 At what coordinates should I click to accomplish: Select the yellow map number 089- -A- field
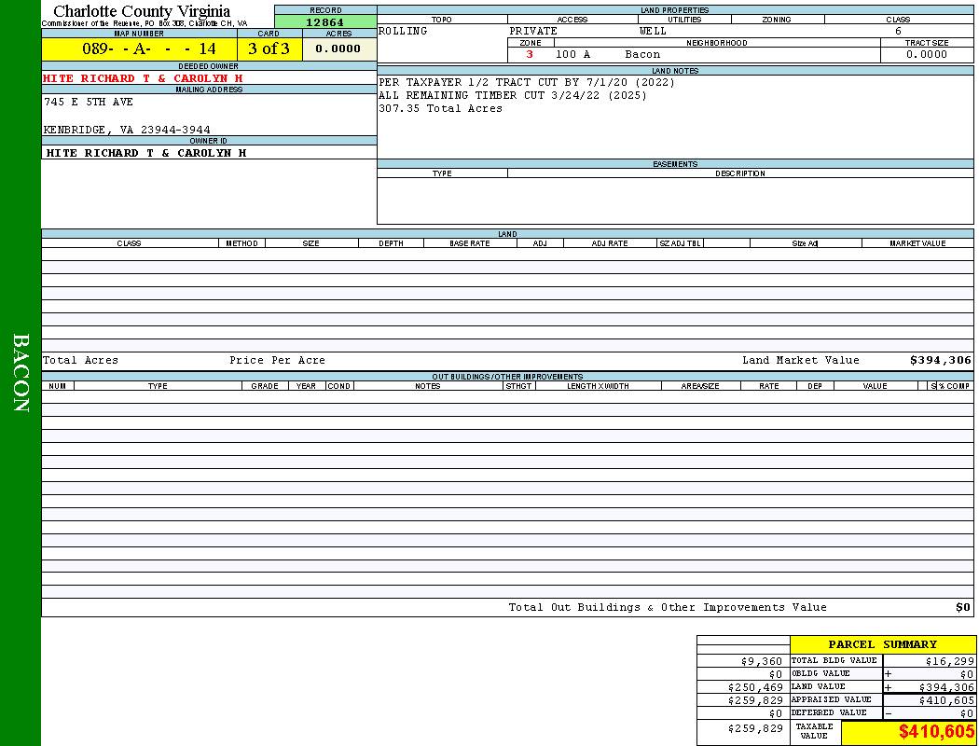pos(138,48)
